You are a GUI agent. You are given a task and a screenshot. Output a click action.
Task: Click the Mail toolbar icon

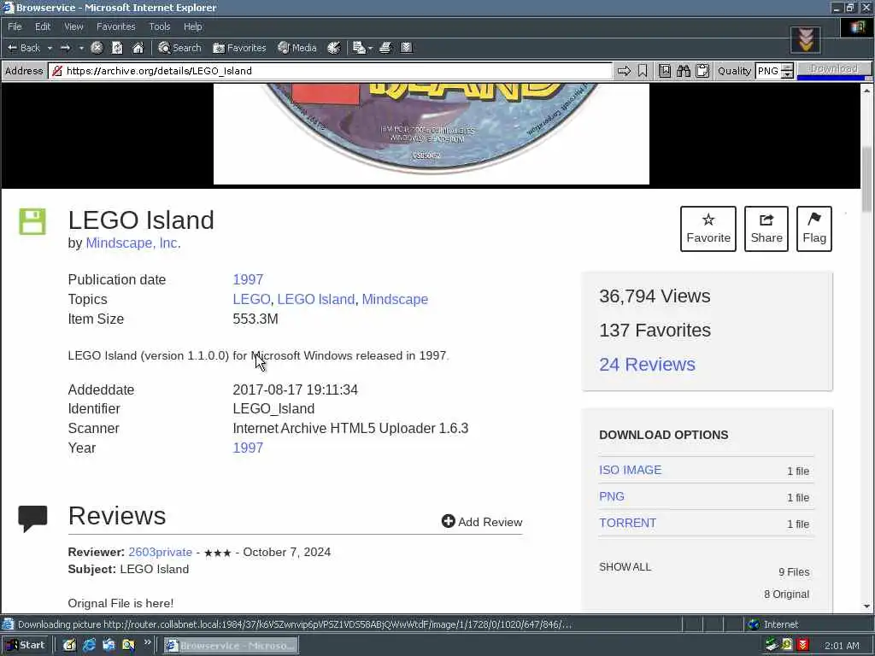click(358, 48)
